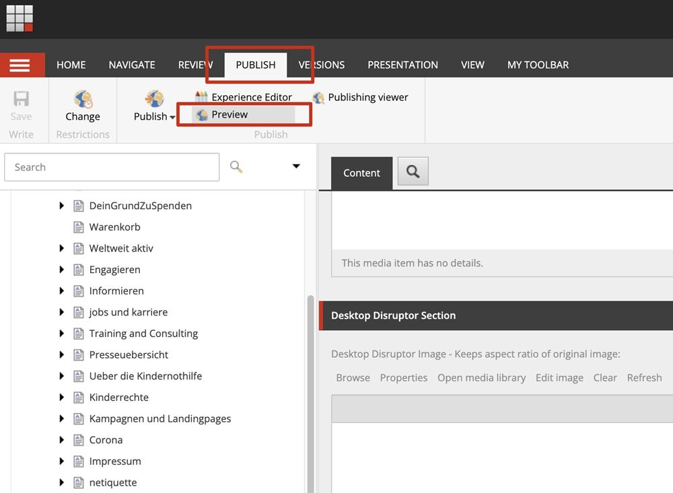Click the Sitecore launchpad grid logo
Image resolution: width=673 pixels, height=493 pixels.
[x=20, y=18]
